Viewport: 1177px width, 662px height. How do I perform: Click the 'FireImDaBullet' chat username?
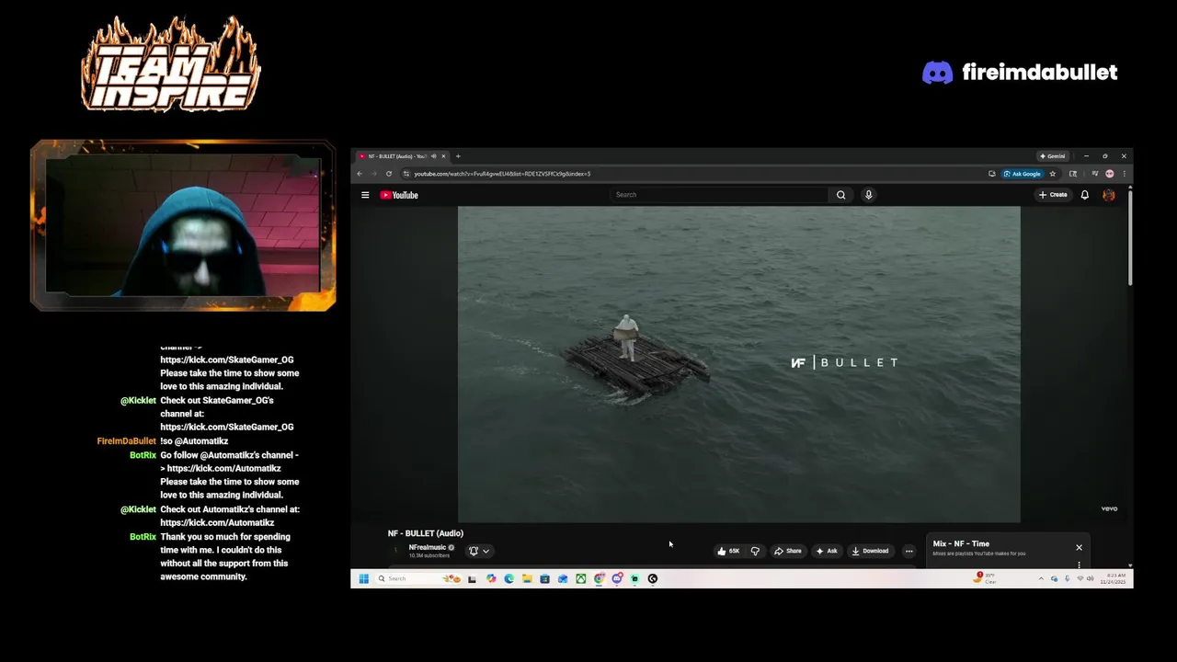[x=127, y=441]
